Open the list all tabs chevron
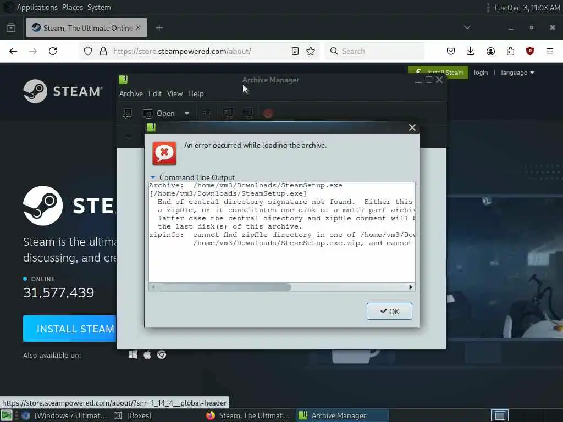The width and height of the screenshot is (563, 422). (467, 27)
